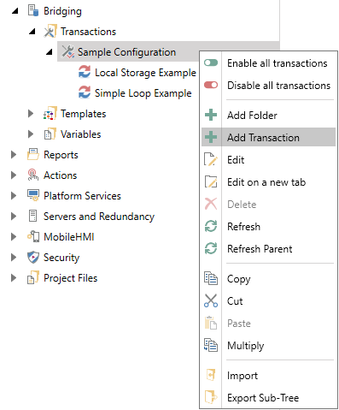Expand the Templates node
The width and height of the screenshot is (339, 410).
(31, 114)
